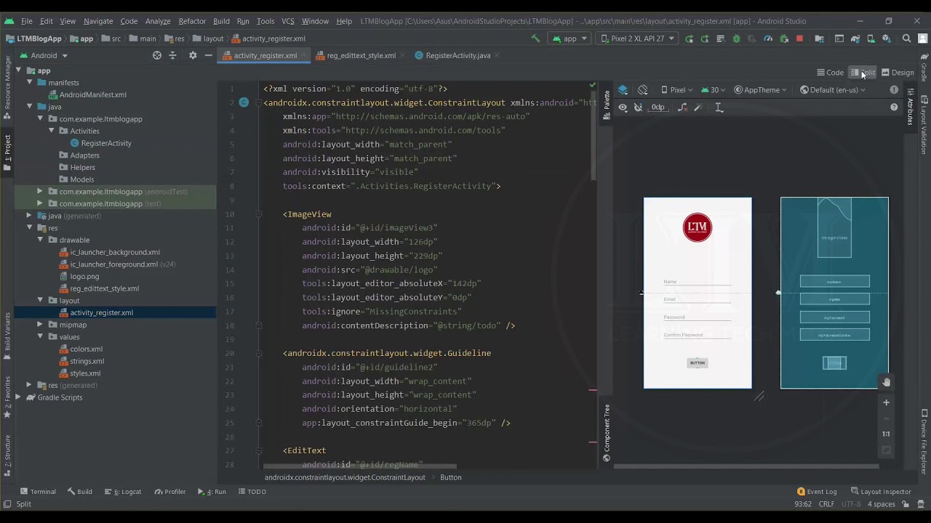Click the Infer Constraints magic wand icon
The height and width of the screenshot is (523, 931).
click(698, 108)
